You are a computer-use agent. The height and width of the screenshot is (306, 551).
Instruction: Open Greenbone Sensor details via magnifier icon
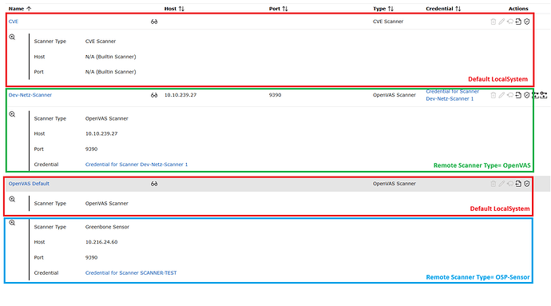click(x=12, y=223)
